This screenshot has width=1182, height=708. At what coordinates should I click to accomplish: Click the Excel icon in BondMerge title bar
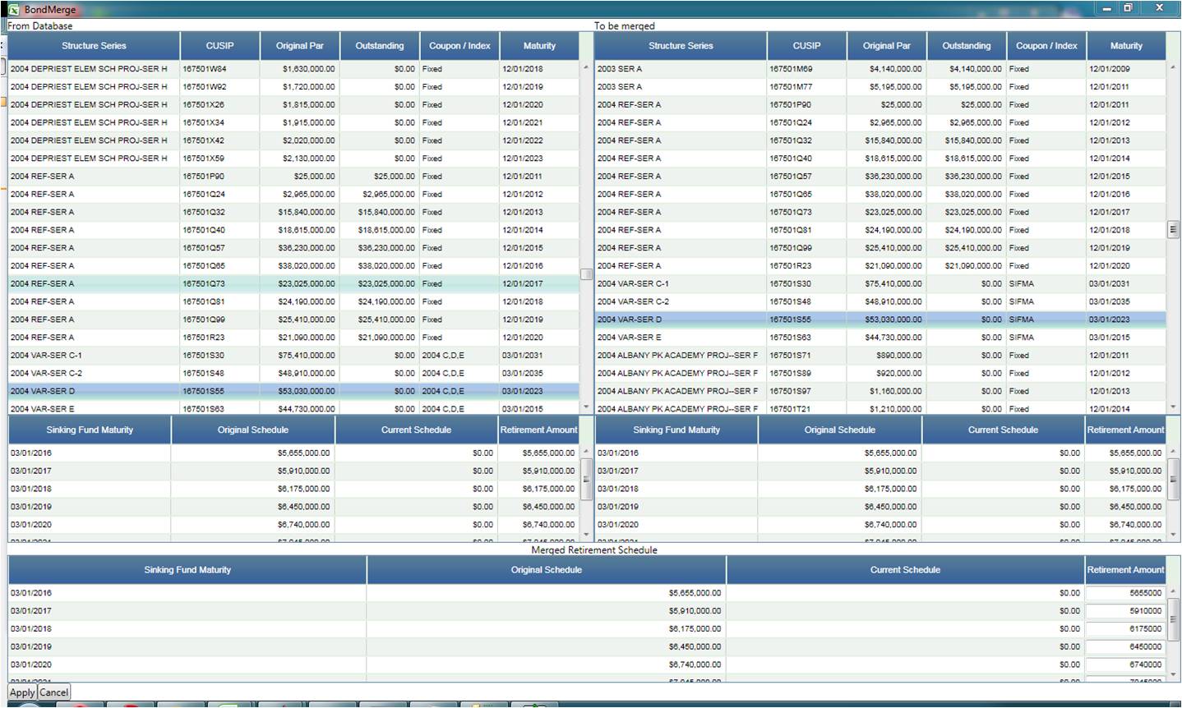pos(13,9)
